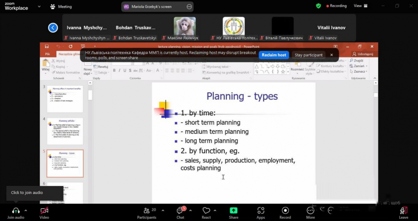Click the Stay participant button
The width and height of the screenshot is (418, 221).
[x=309, y=55]
